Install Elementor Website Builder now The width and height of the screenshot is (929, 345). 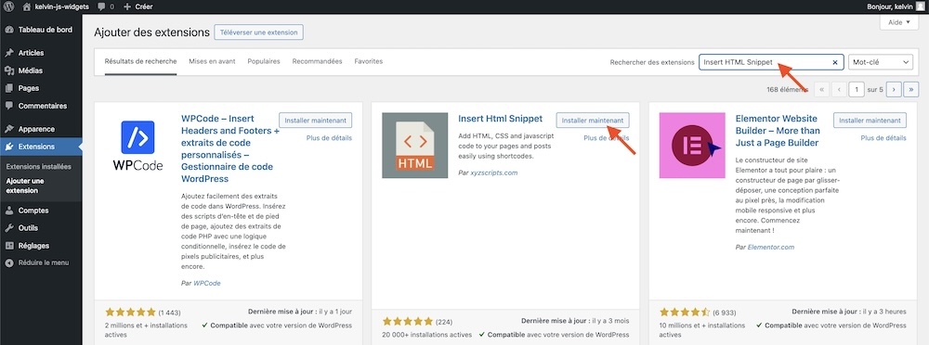[x=870, y=121]
